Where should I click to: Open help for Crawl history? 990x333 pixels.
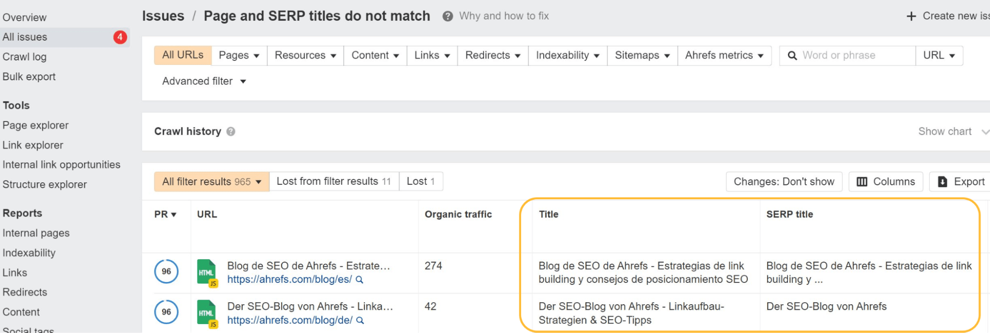coord(230,131)
